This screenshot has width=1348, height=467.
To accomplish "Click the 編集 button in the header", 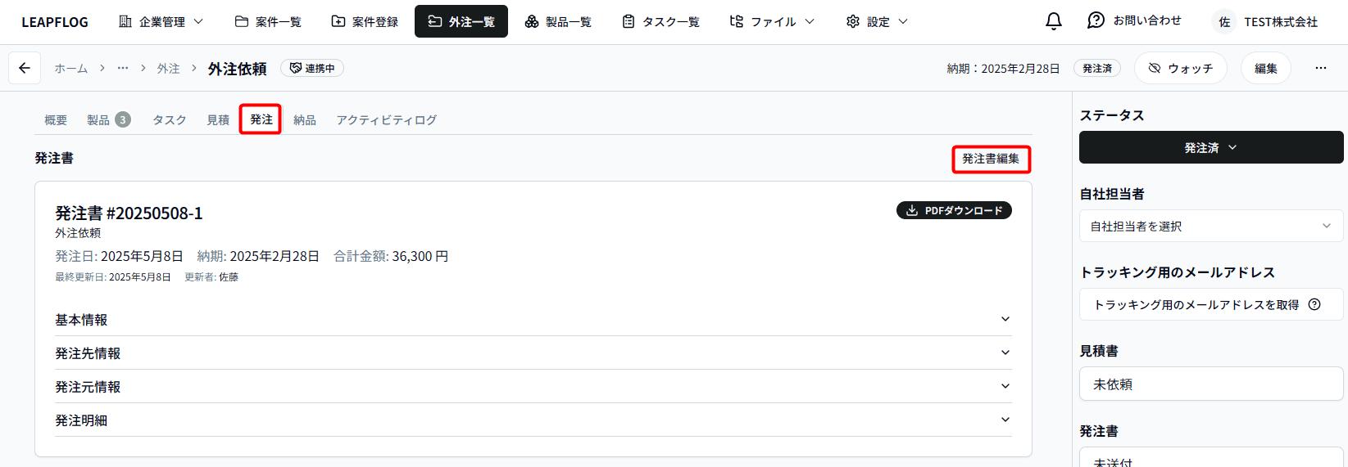I will coord(1265,68).
